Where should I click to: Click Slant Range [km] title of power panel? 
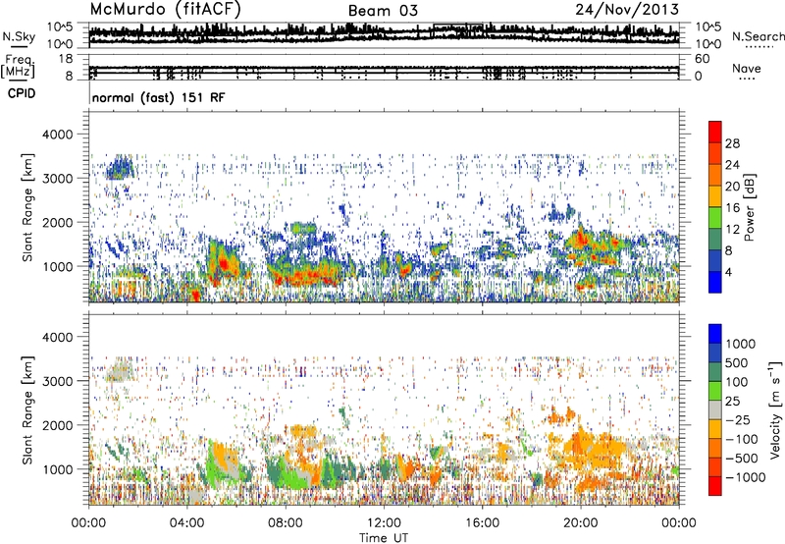pos(27,207)
